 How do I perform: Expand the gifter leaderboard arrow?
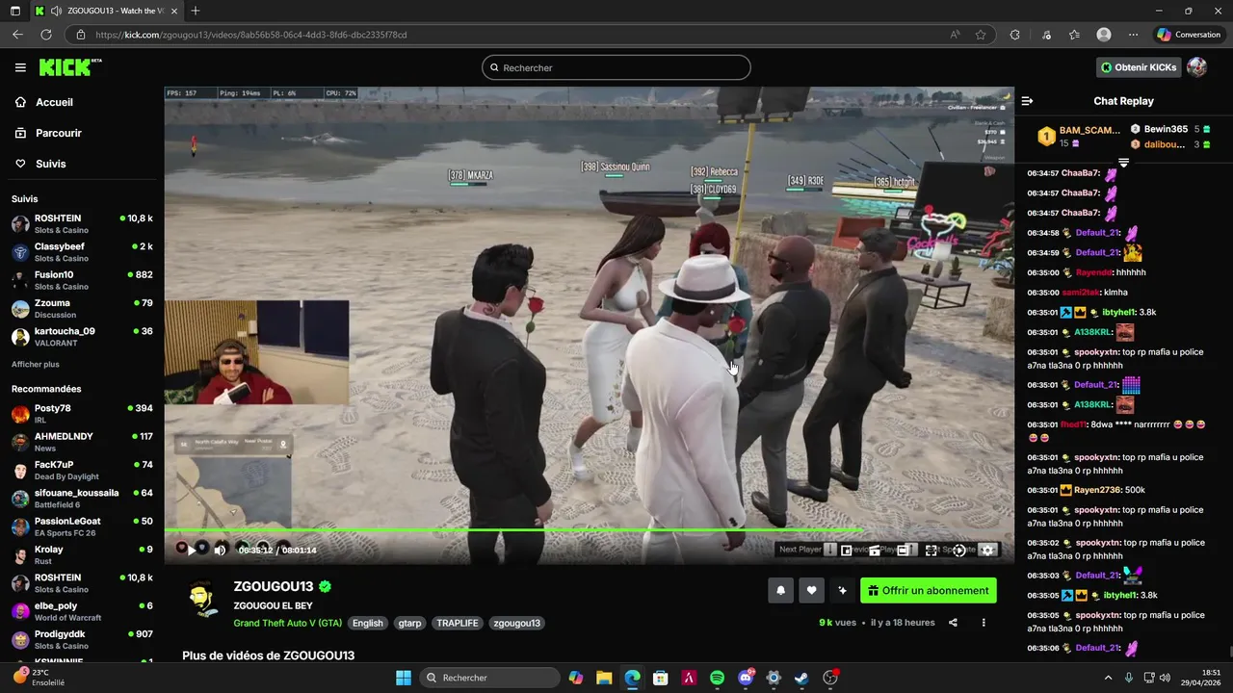click(x=1123, y=163)
